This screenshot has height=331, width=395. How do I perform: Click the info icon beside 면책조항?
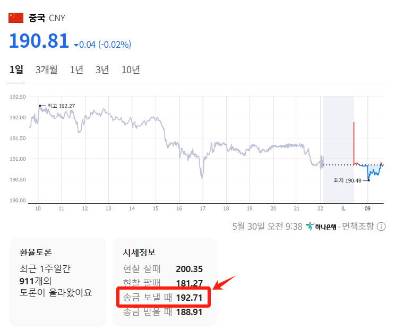[381, 227]
